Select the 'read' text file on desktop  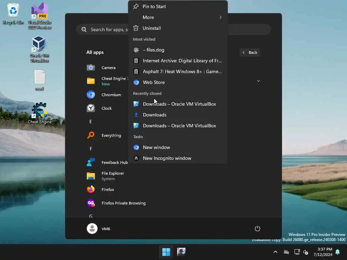[39, 80]
